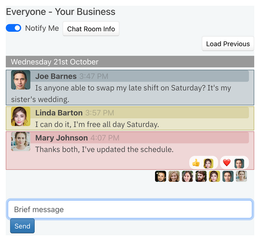The width and height of the screenshot is (260, 241).
Task: Toggle the Notify Me switch
Action: tap(13, 28)
